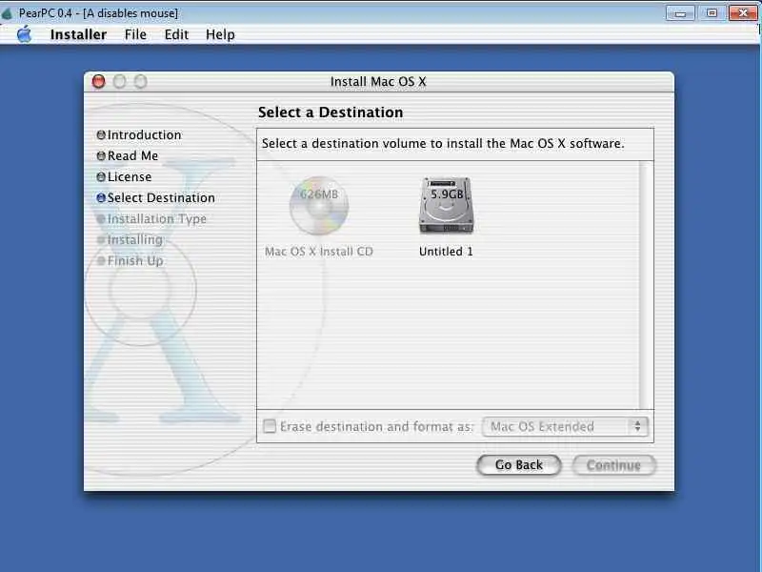Enable Erase destination and format checkbox
This screenshot has width=762, height=572.
(270, 426)
